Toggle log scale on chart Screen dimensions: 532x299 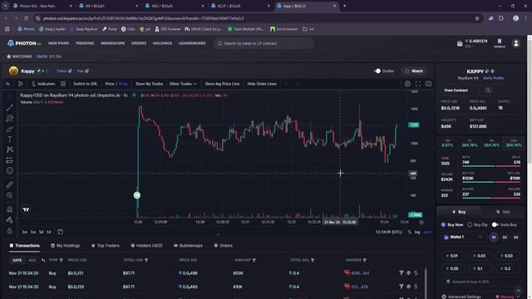click(x=417, y=233)
